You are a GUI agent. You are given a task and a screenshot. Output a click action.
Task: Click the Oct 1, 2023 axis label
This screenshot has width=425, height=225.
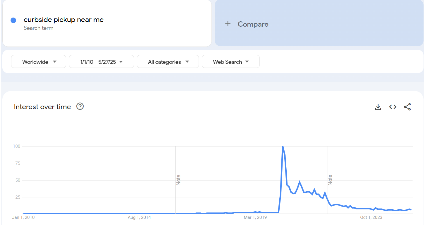click(371, 217)
